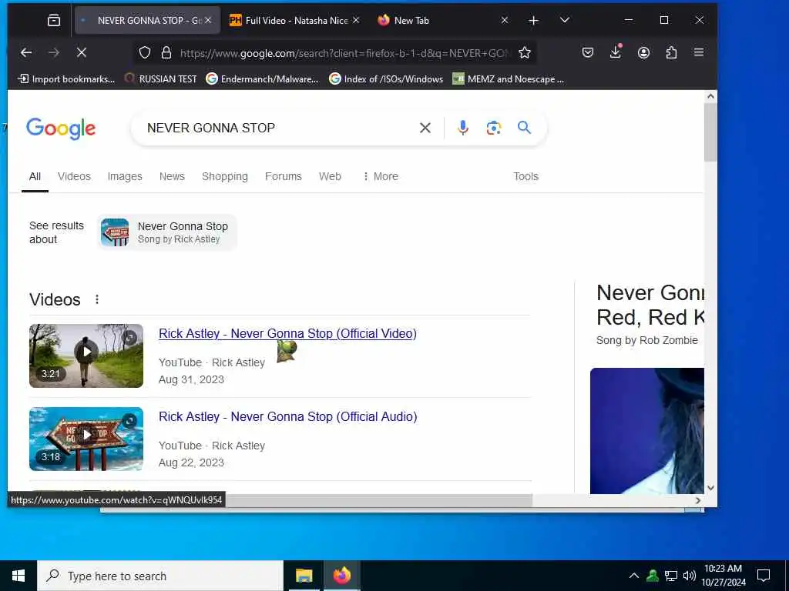
Task: Go back one page with back arrow
Action: [26, 52]
